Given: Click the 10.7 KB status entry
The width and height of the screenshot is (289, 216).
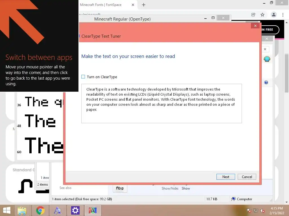Looking at the screenshot, I should tap(212, 199).
